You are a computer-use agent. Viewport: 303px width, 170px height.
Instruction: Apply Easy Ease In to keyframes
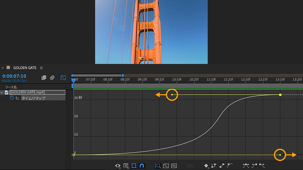click(254, 166)
